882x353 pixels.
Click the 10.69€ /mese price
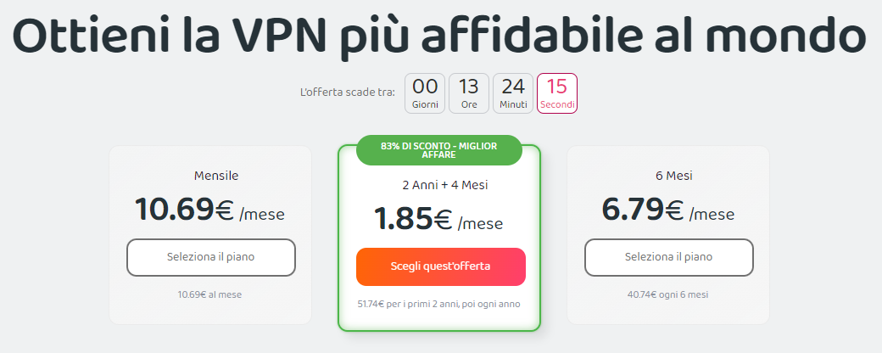[209, 211]
